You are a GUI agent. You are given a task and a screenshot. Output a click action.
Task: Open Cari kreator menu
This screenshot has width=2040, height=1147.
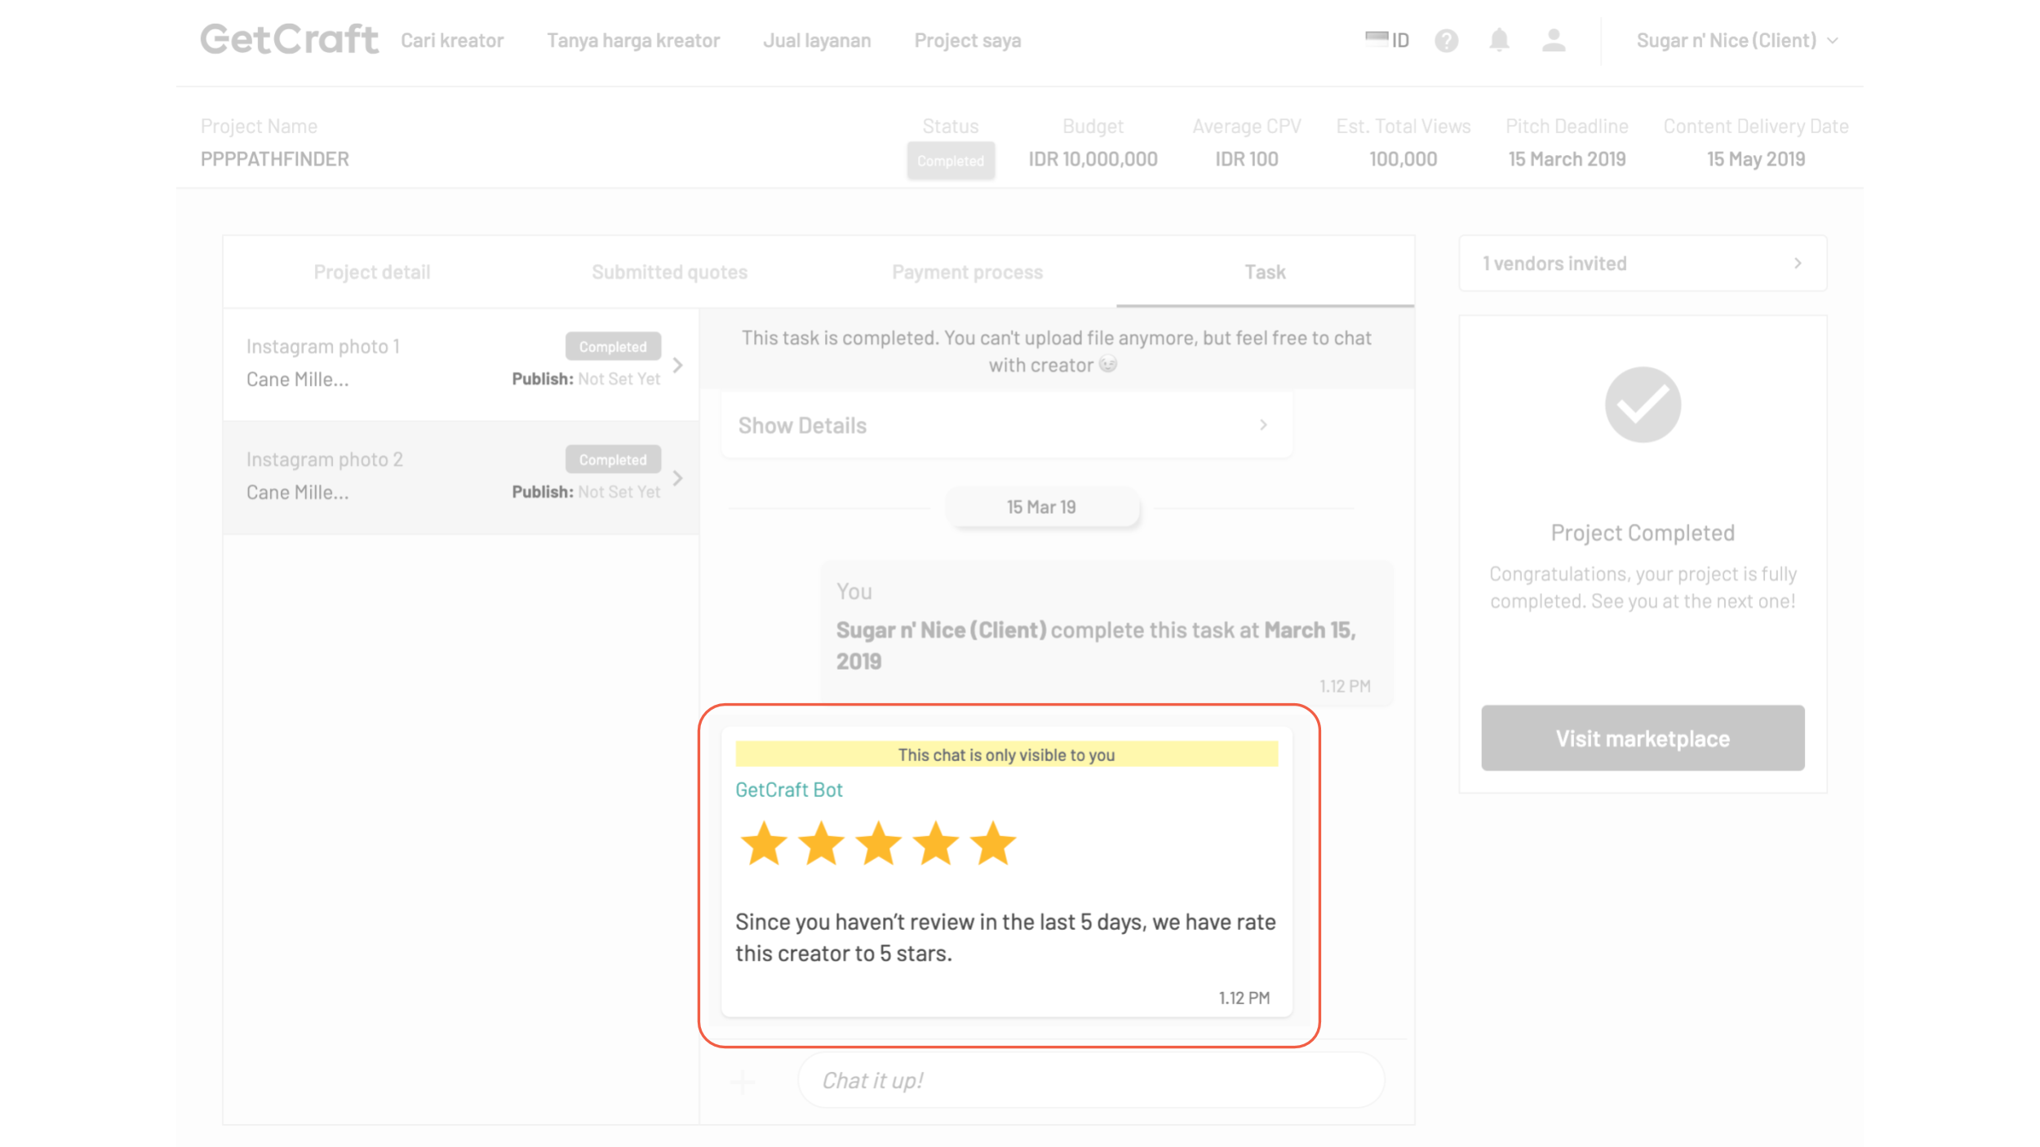click(x=452, y=41)
